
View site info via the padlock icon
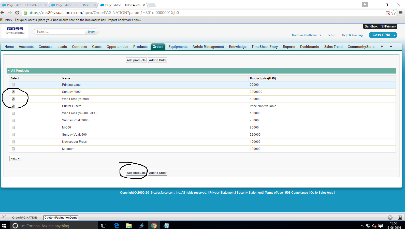click(25, 13)
